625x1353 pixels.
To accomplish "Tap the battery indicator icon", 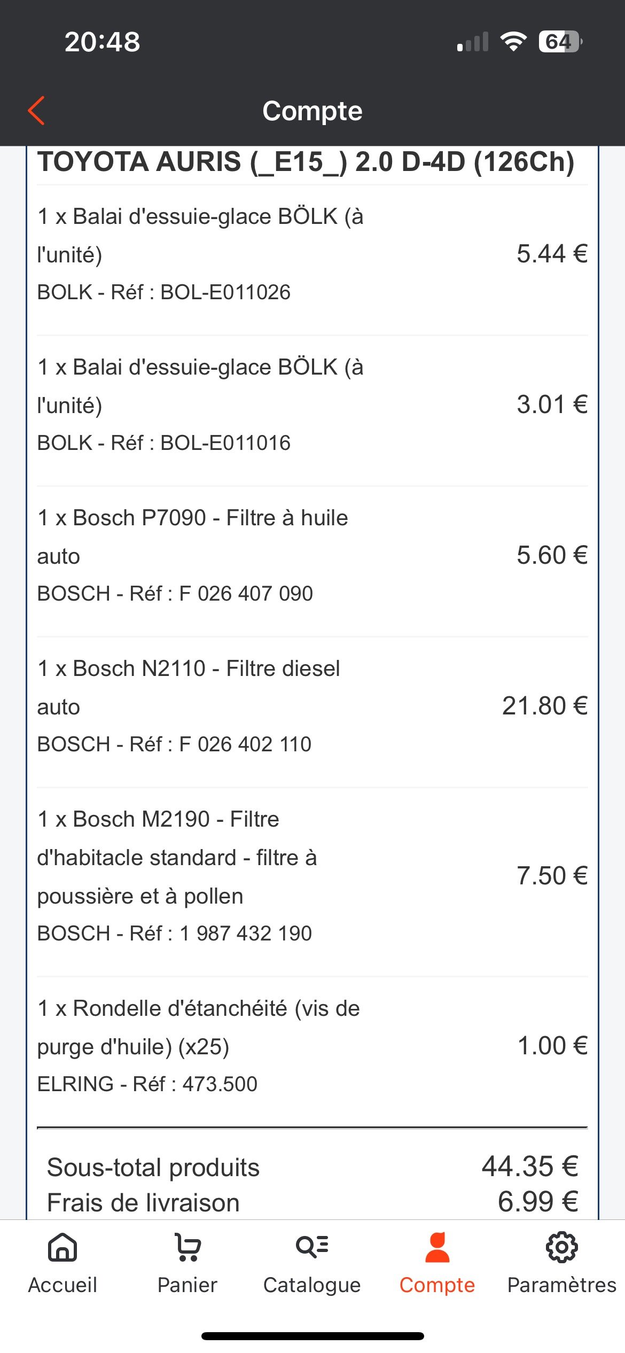I will point(560,42).
